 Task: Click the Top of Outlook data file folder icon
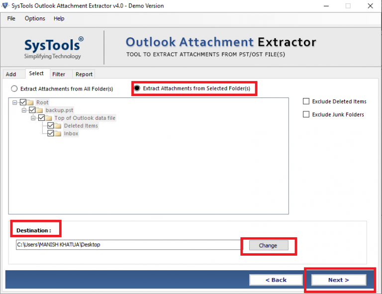click(x=49, y=118)
